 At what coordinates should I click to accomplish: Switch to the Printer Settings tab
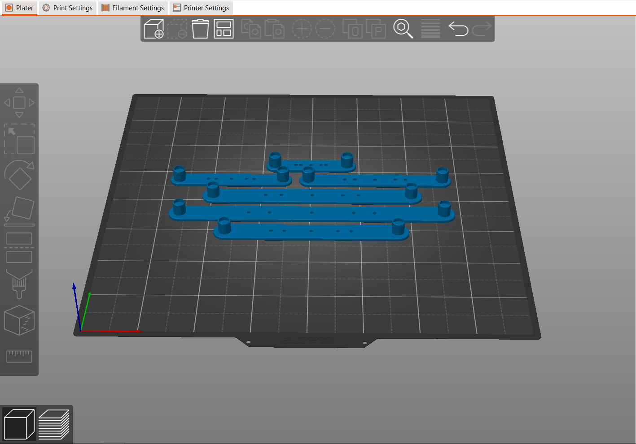click(201, 8)
